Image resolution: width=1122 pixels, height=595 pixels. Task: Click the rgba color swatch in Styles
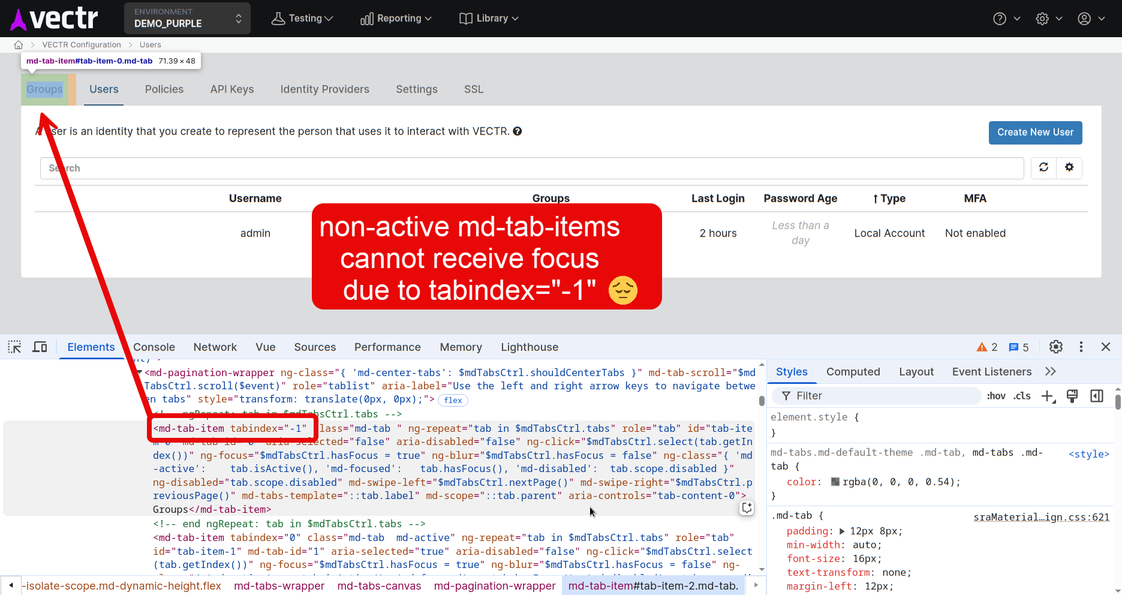pos(835,482)
